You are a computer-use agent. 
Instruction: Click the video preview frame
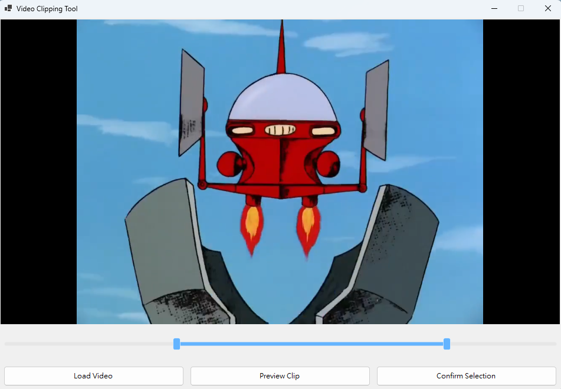pyautogui.click(x=280, y=172)
